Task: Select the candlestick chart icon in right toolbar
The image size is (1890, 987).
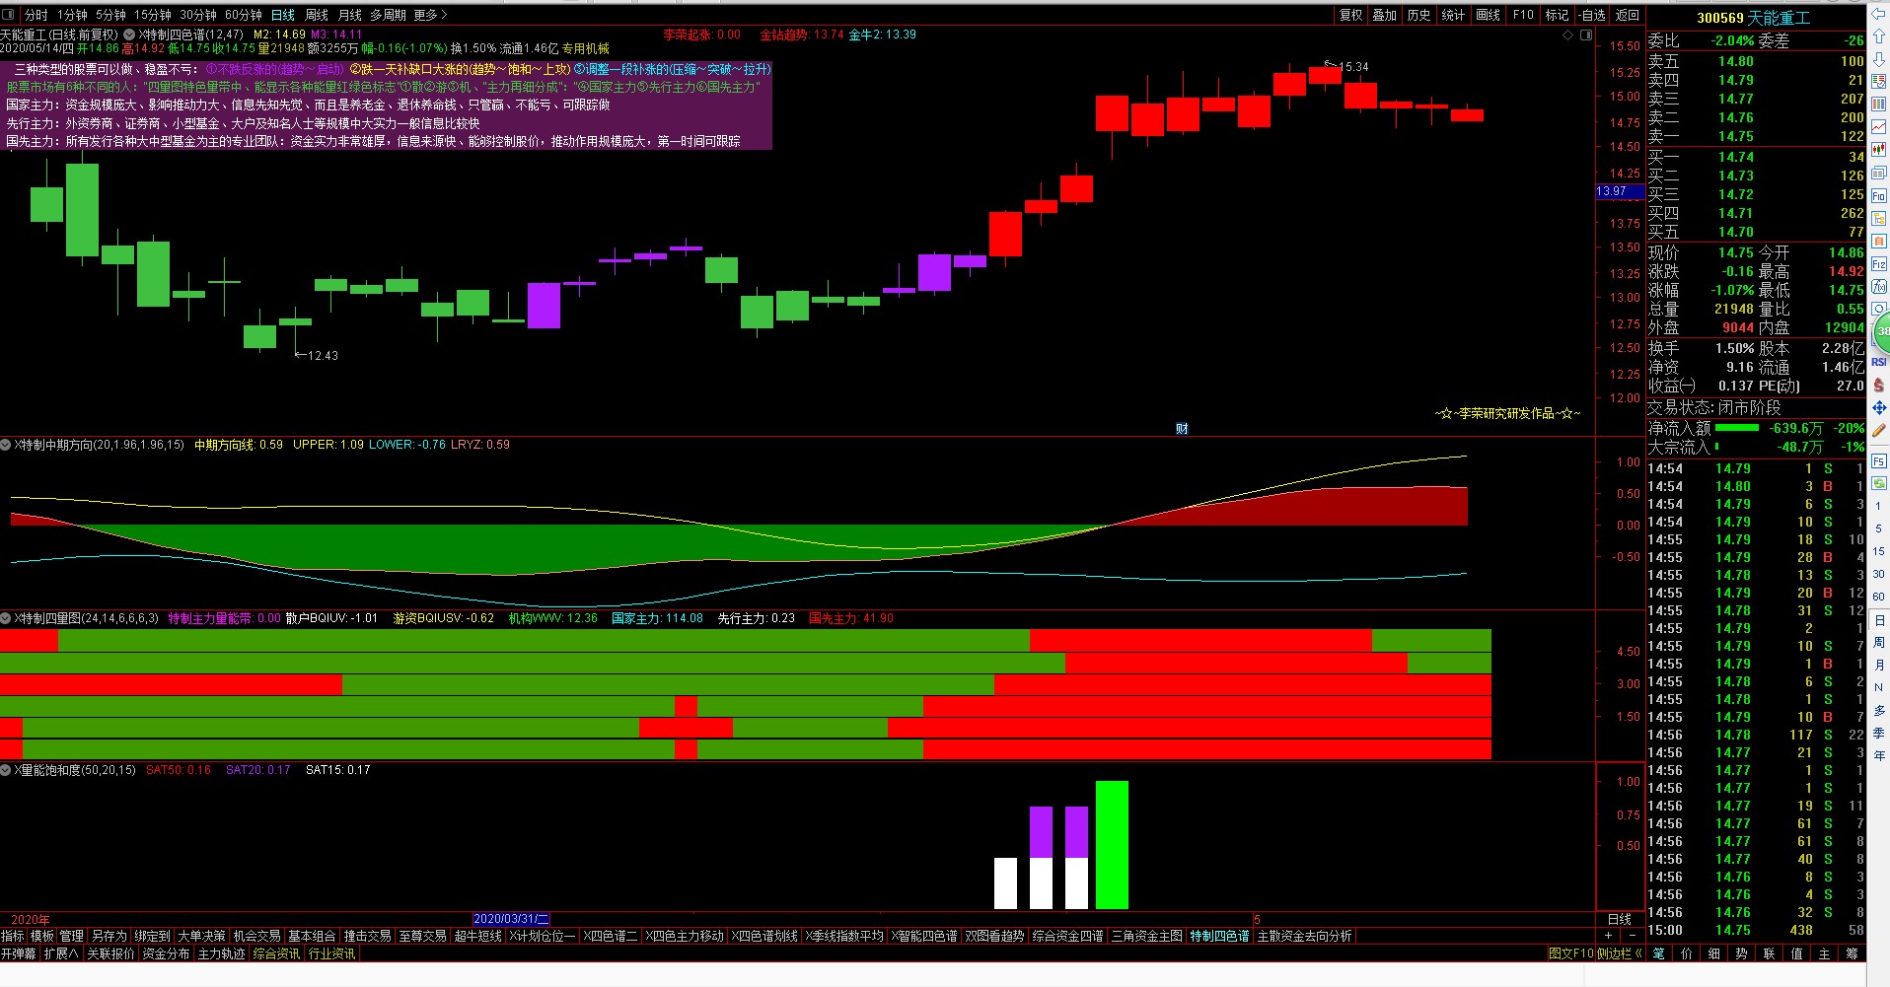Action: pos(1879,149)
